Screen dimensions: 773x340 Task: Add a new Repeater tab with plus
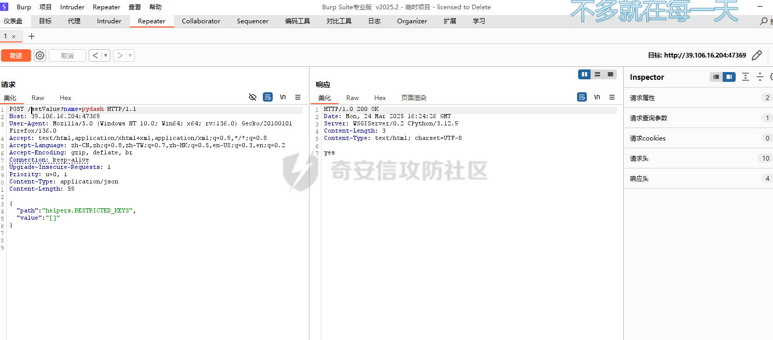click(32, 36)
